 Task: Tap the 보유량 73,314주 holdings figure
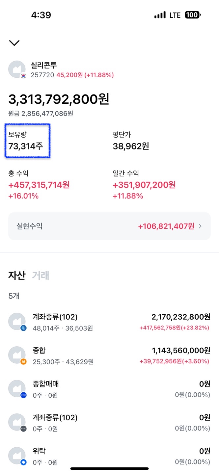(x=26, y=146)
